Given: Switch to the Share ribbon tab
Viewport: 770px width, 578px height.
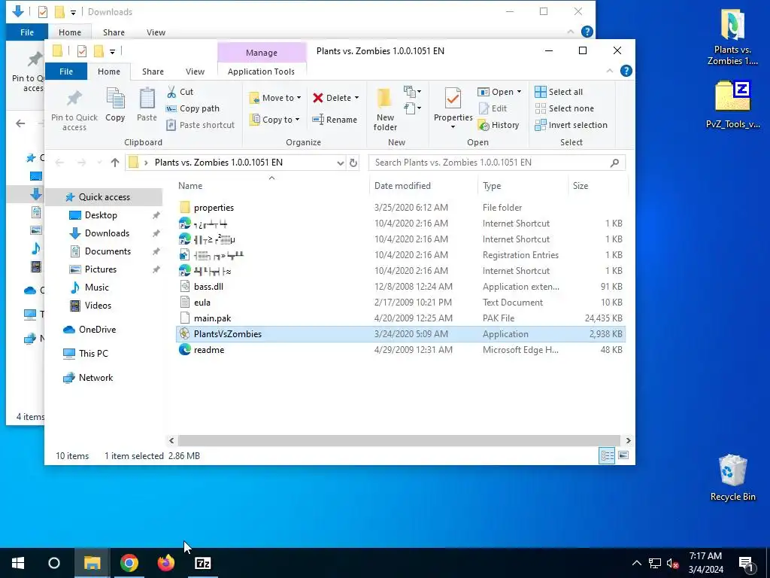Looking at the screenshot, I should tap(153, 71).
